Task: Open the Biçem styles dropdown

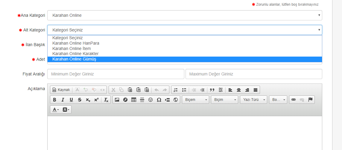Action: coord(195,100)
